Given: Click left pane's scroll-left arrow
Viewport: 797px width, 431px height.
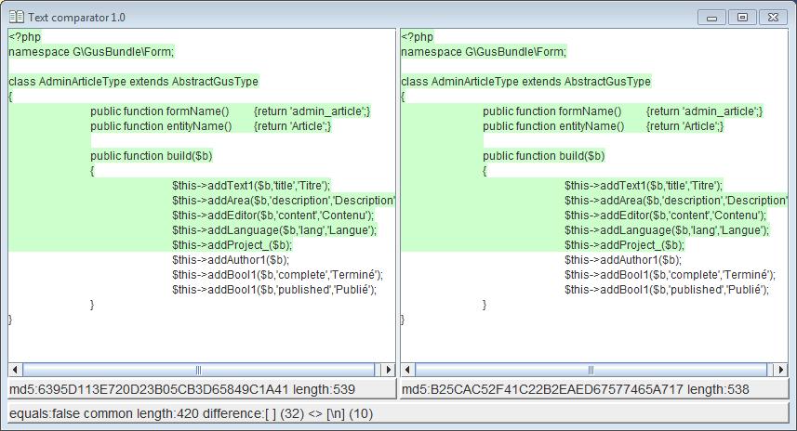Looking at the screenshot, I should click(x=15, y=370).
